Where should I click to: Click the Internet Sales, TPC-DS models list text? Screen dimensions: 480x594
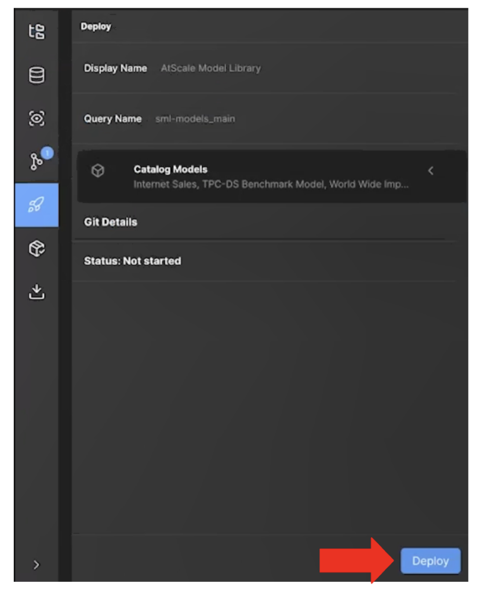point(271,184)
